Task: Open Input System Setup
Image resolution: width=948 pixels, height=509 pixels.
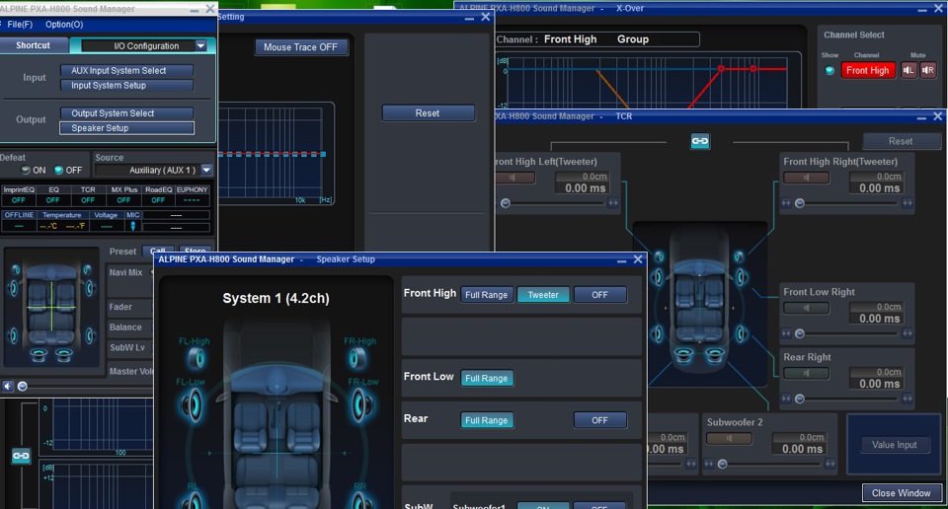Action: pos(126,86)
